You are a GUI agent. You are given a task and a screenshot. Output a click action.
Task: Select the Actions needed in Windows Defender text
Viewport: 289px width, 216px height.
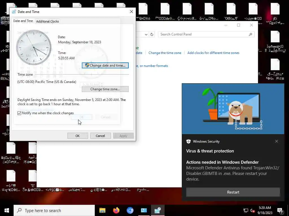coord(222,162)
